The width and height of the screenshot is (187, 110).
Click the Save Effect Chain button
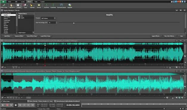[x=32, y=36]
